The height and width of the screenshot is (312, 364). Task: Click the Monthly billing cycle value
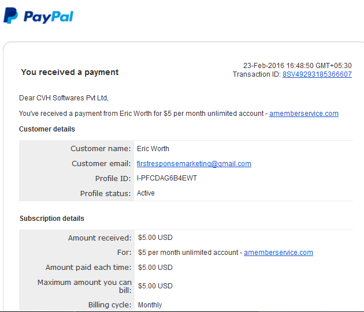tap(150, 305)
